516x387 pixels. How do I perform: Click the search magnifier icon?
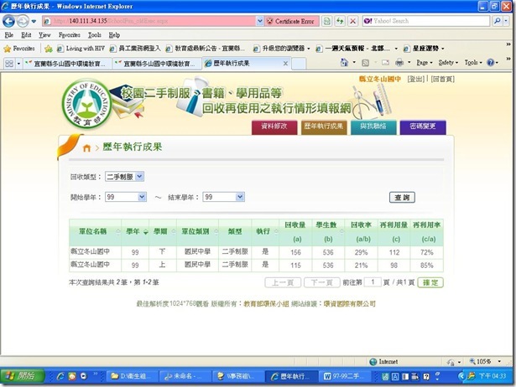(x=497, y=21)
